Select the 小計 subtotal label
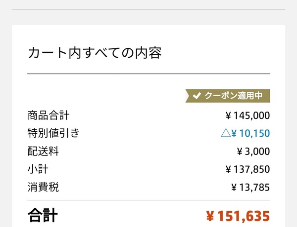Viewport: 297px width, 227px height. (x=38, y=169)
